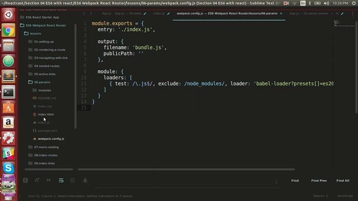Toggle whole word matching in the Find panel
Screen dimensions: 358x201
coord(49,180)
